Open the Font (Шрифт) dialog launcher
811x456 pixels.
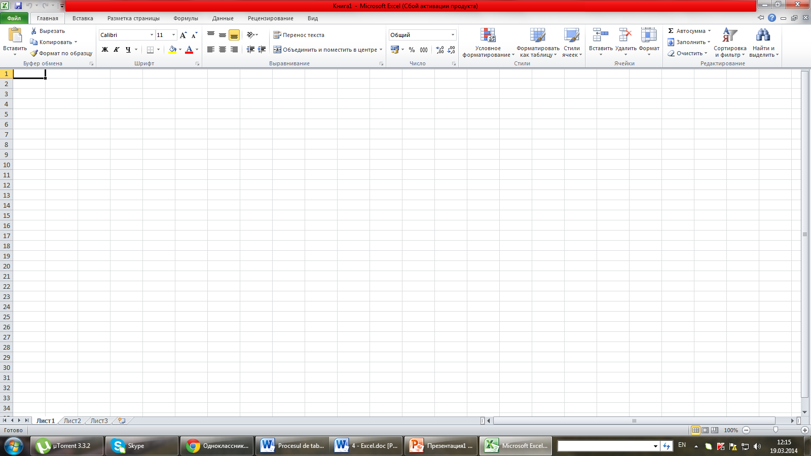coord(197,64)
